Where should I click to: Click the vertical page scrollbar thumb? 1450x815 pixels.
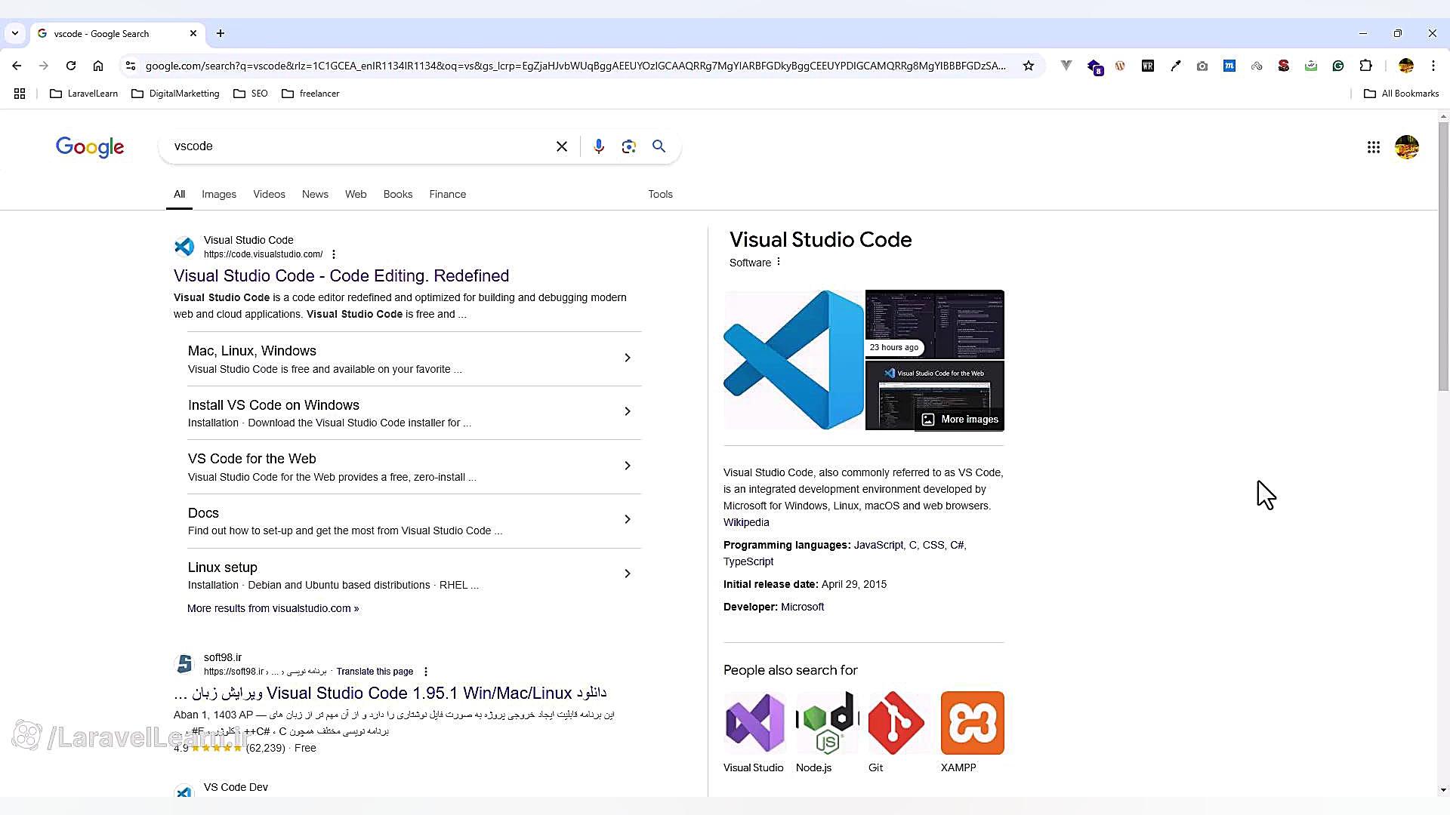1443,257
